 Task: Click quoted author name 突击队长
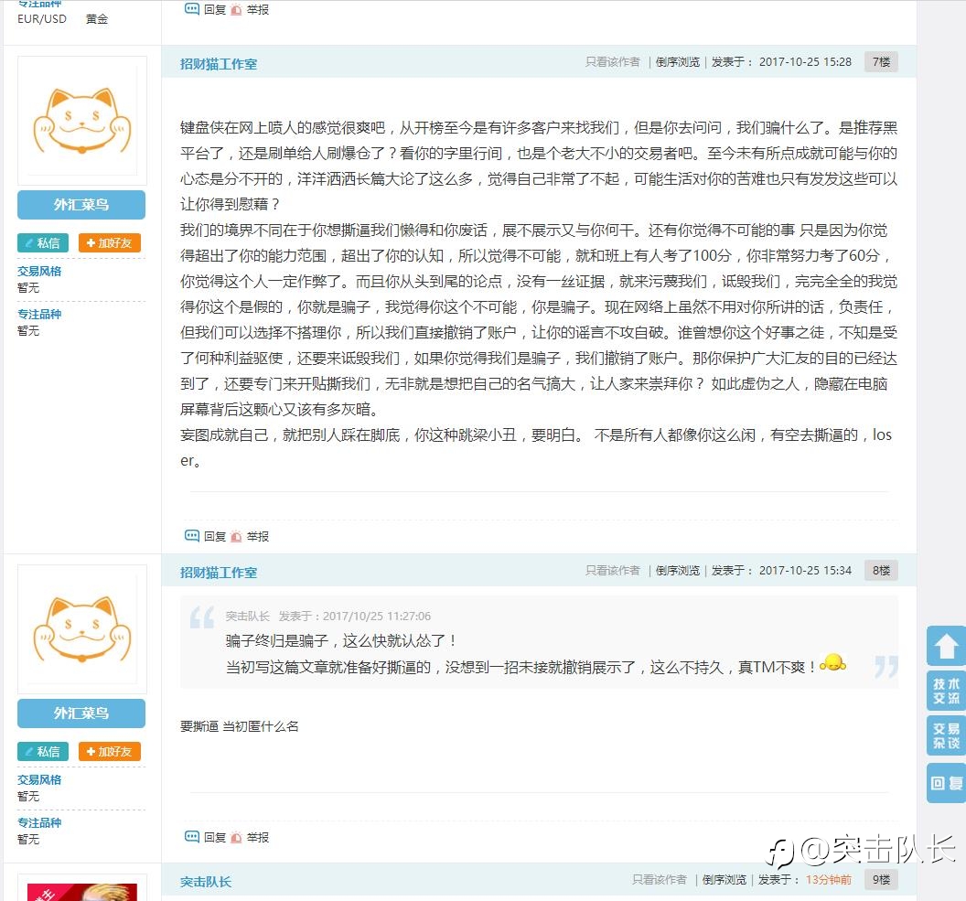coord(247,616)
